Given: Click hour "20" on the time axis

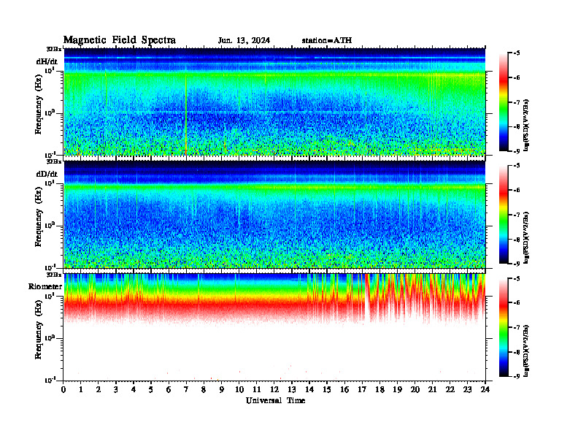Looking at the screenshot, I should click(x=415, y=390).
